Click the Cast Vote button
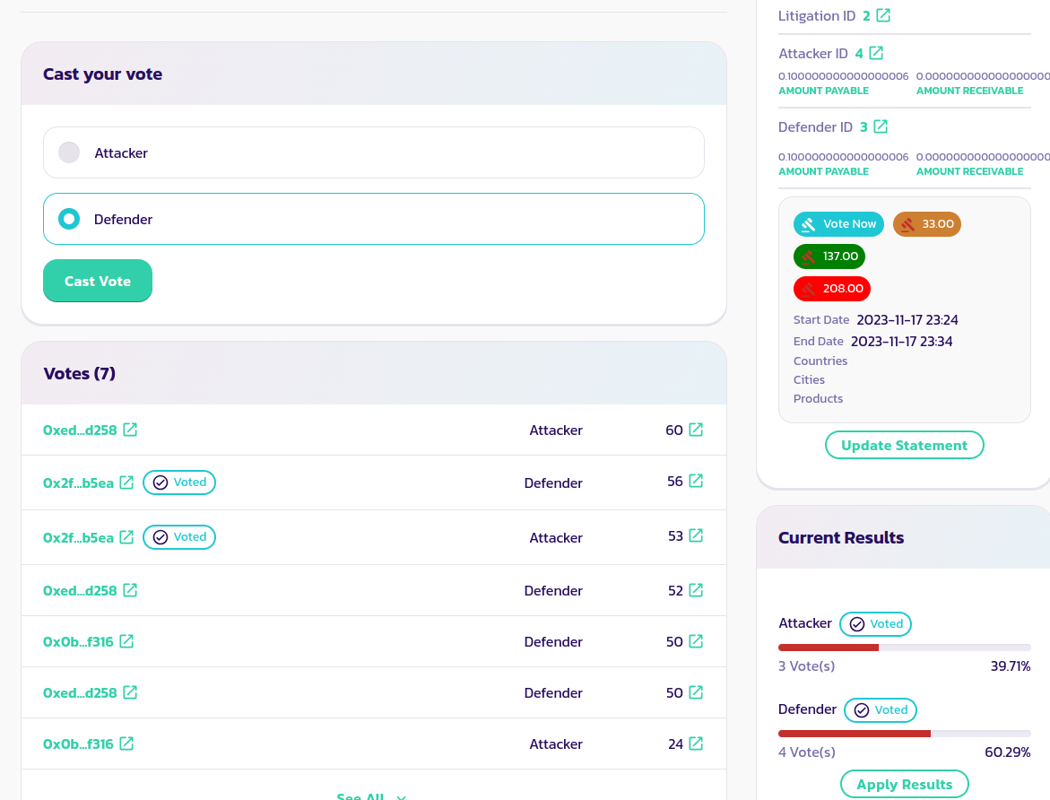 coord(98,281)
